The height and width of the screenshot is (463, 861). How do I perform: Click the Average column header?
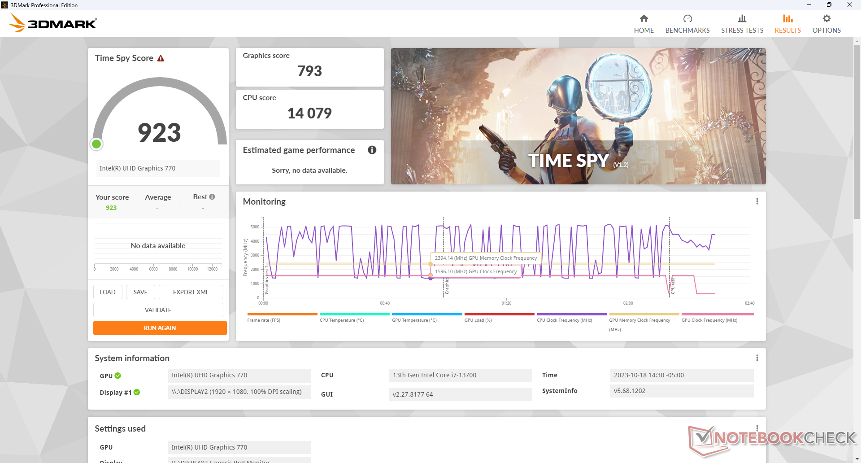158,197
